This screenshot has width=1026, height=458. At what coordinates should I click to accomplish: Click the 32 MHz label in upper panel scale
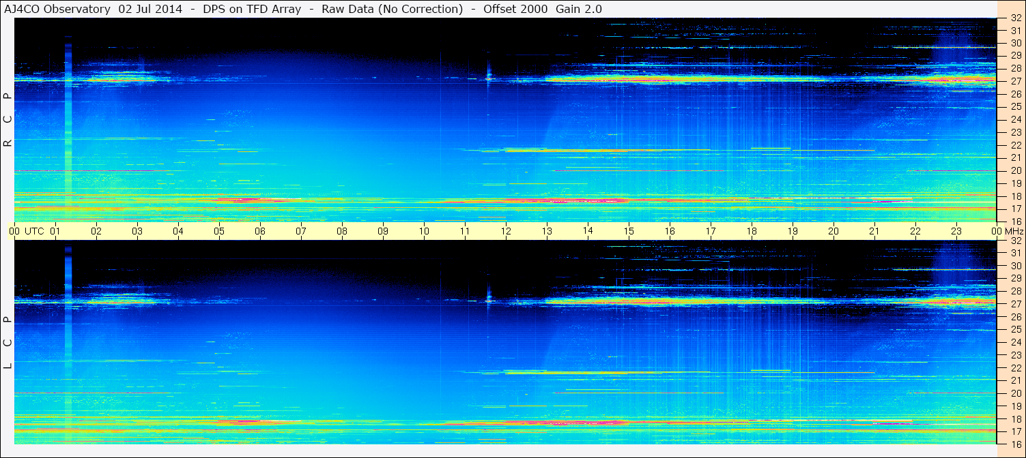1016,18
